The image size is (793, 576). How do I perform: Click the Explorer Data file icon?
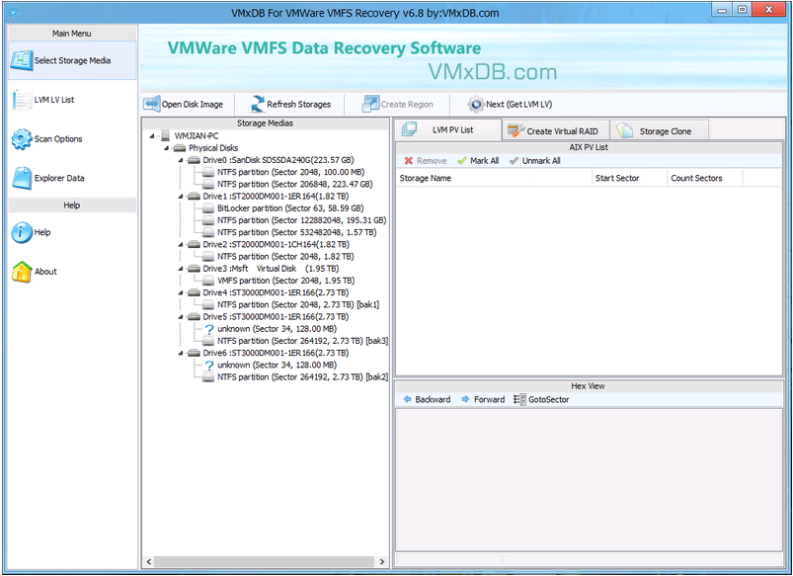coord(22,178)
